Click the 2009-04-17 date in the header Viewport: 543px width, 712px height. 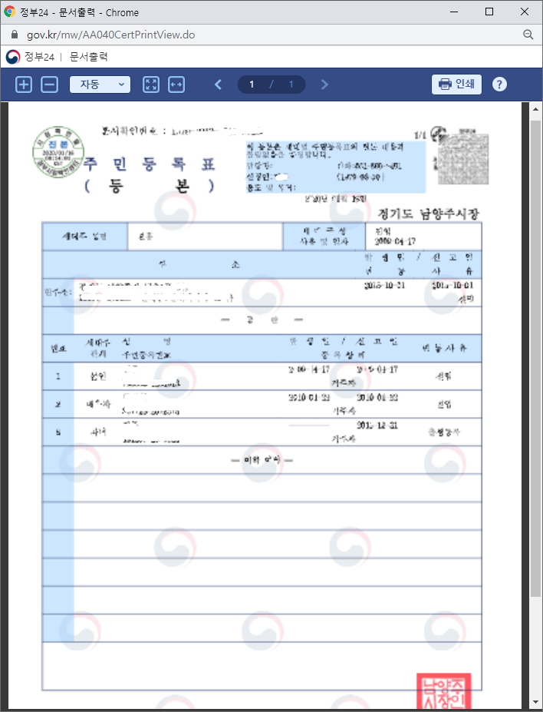coord(395,242)
